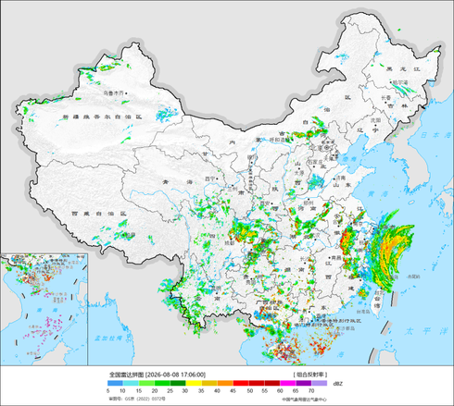Click the 70 value under the legend
Viewport: 454px width, 406px height.
click(x=311, y=390)
